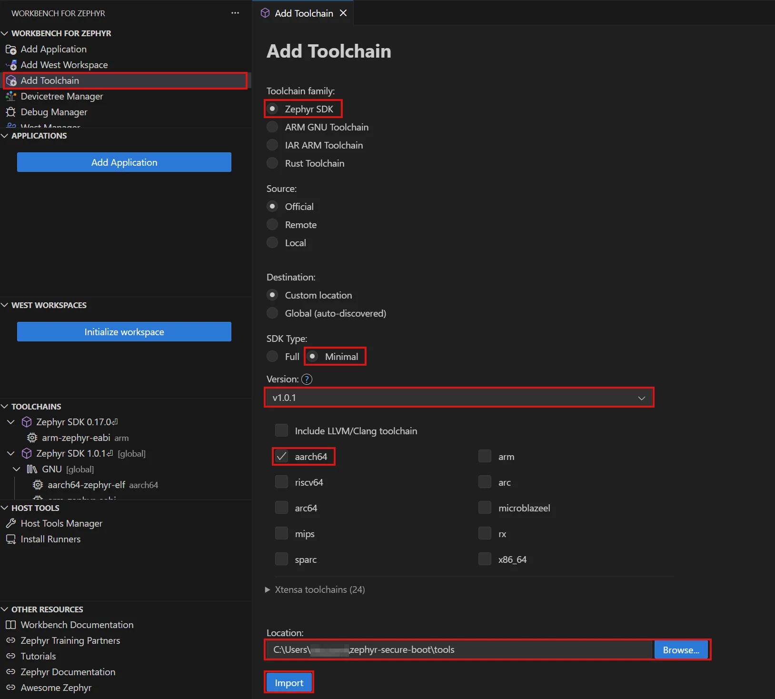Click the Add Toolchain tab cube icon
Image resolution: width=775 pixels, height=699 pixels.
click(x=265, y=13)
